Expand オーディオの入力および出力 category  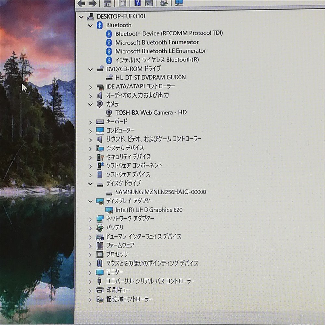90,96
